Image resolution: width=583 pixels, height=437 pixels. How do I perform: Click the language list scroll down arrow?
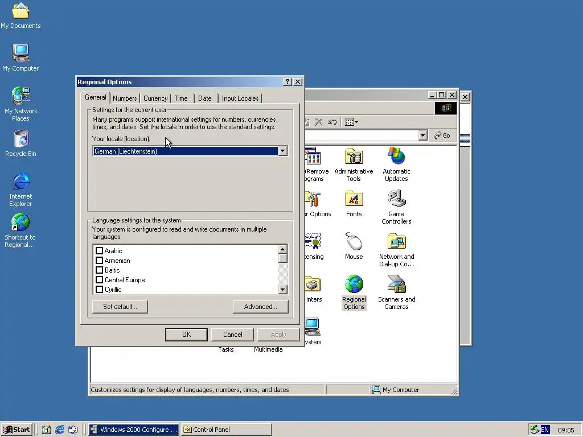pos(282,290)
